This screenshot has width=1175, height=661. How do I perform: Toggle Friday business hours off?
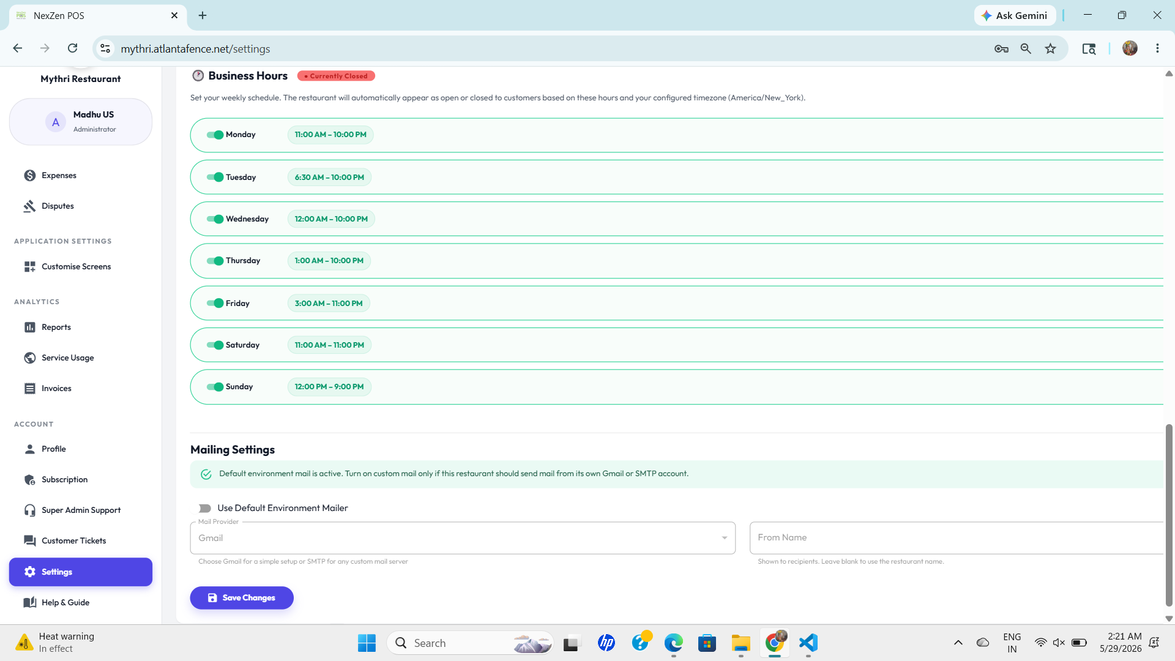[215, 303]
